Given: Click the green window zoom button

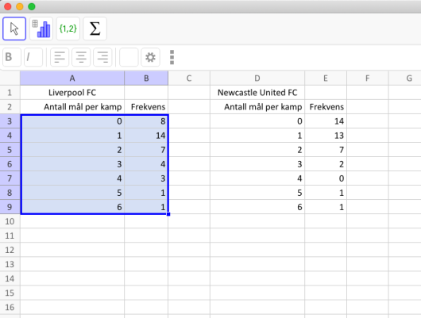Looking at the screenshot, I should coord(32,6).
